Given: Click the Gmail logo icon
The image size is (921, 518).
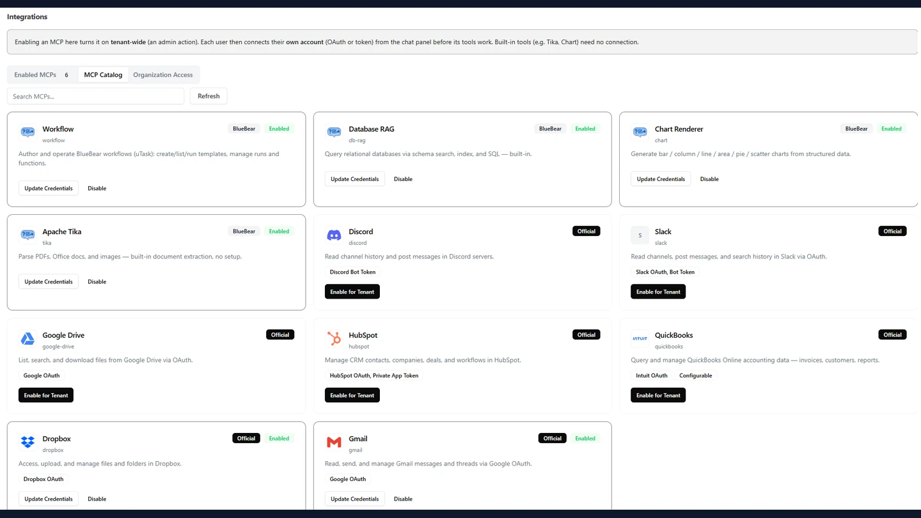Looking at the screenshot, I should [334, 443].
